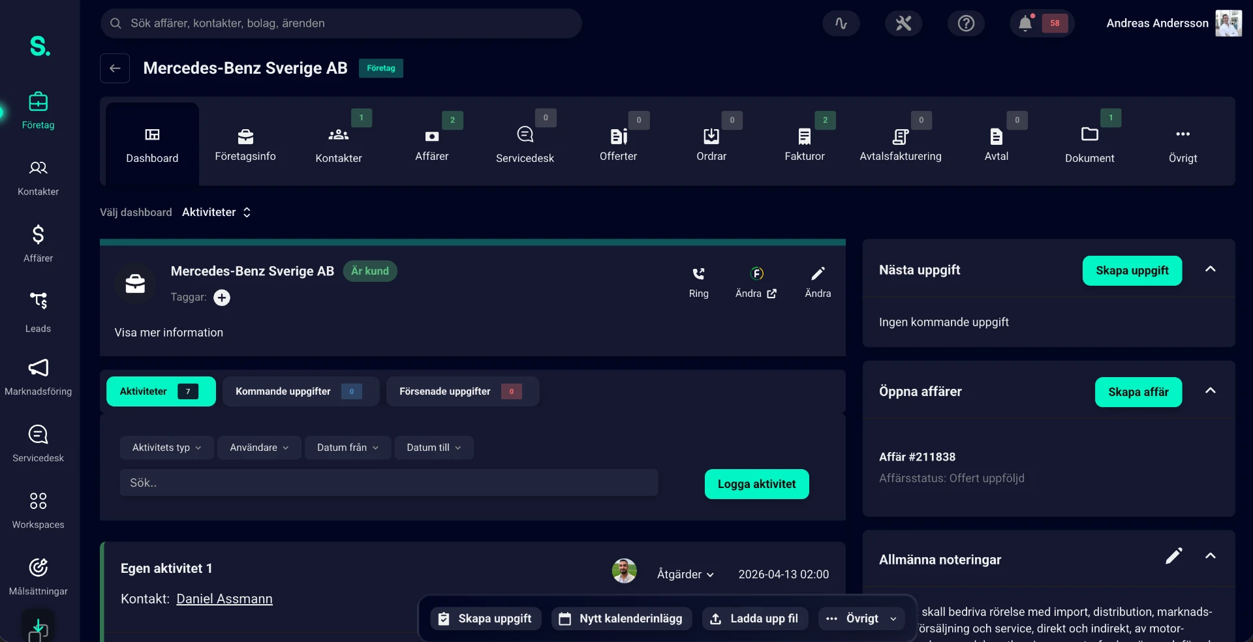Click the activity pulse icon in header
The image size is (1253, 642).
click(841, 23)
